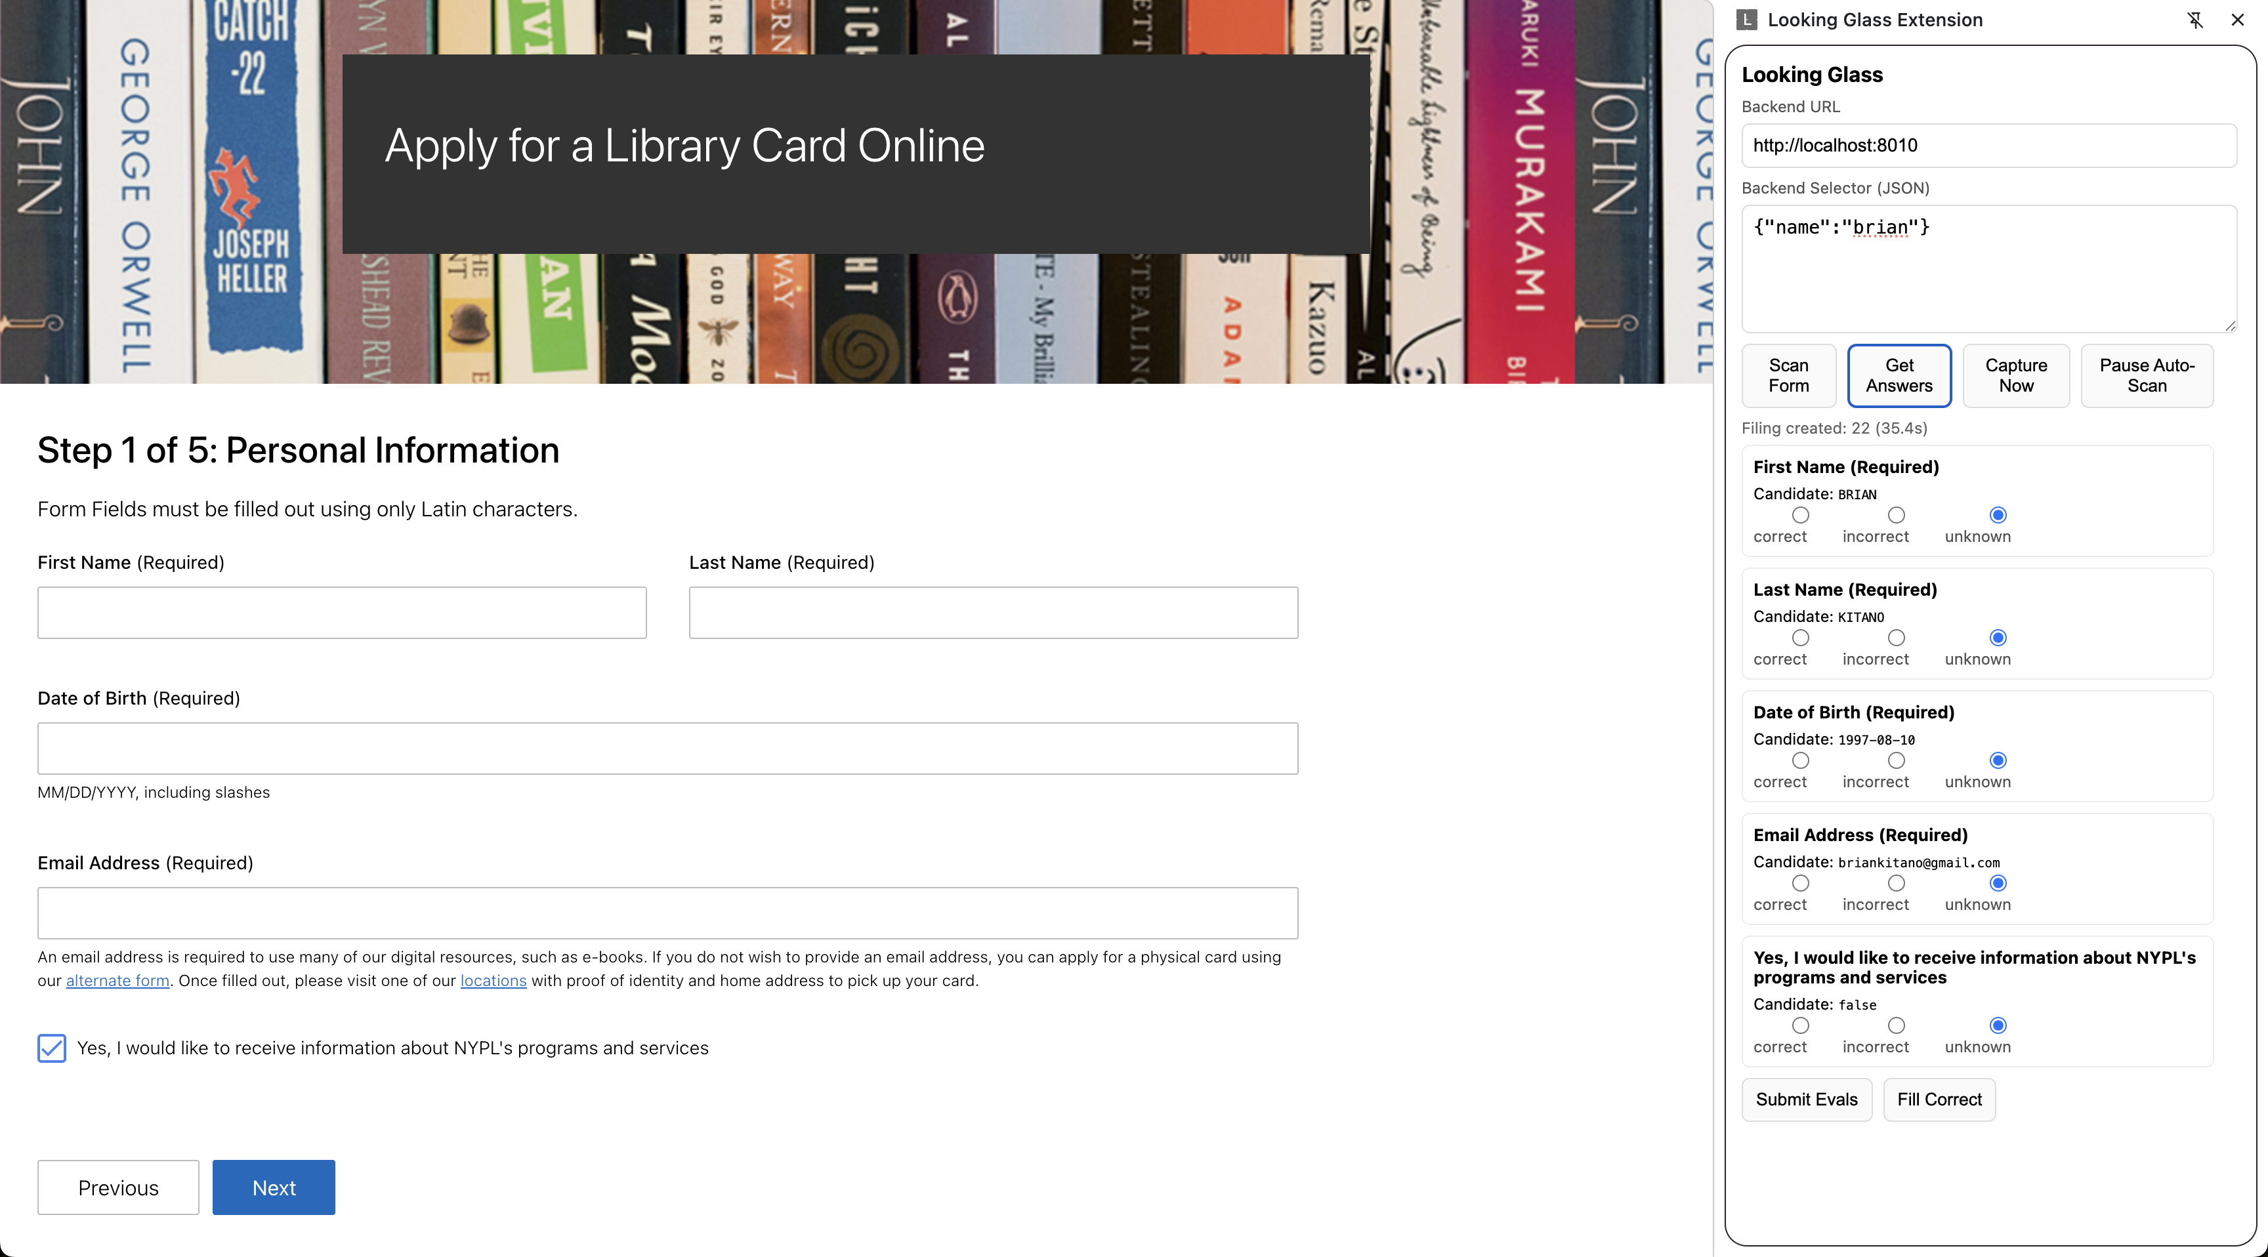2268x1257 pixels.
Task: Click the Looking Glass extension logo icon
Action: click(1747, 20)
